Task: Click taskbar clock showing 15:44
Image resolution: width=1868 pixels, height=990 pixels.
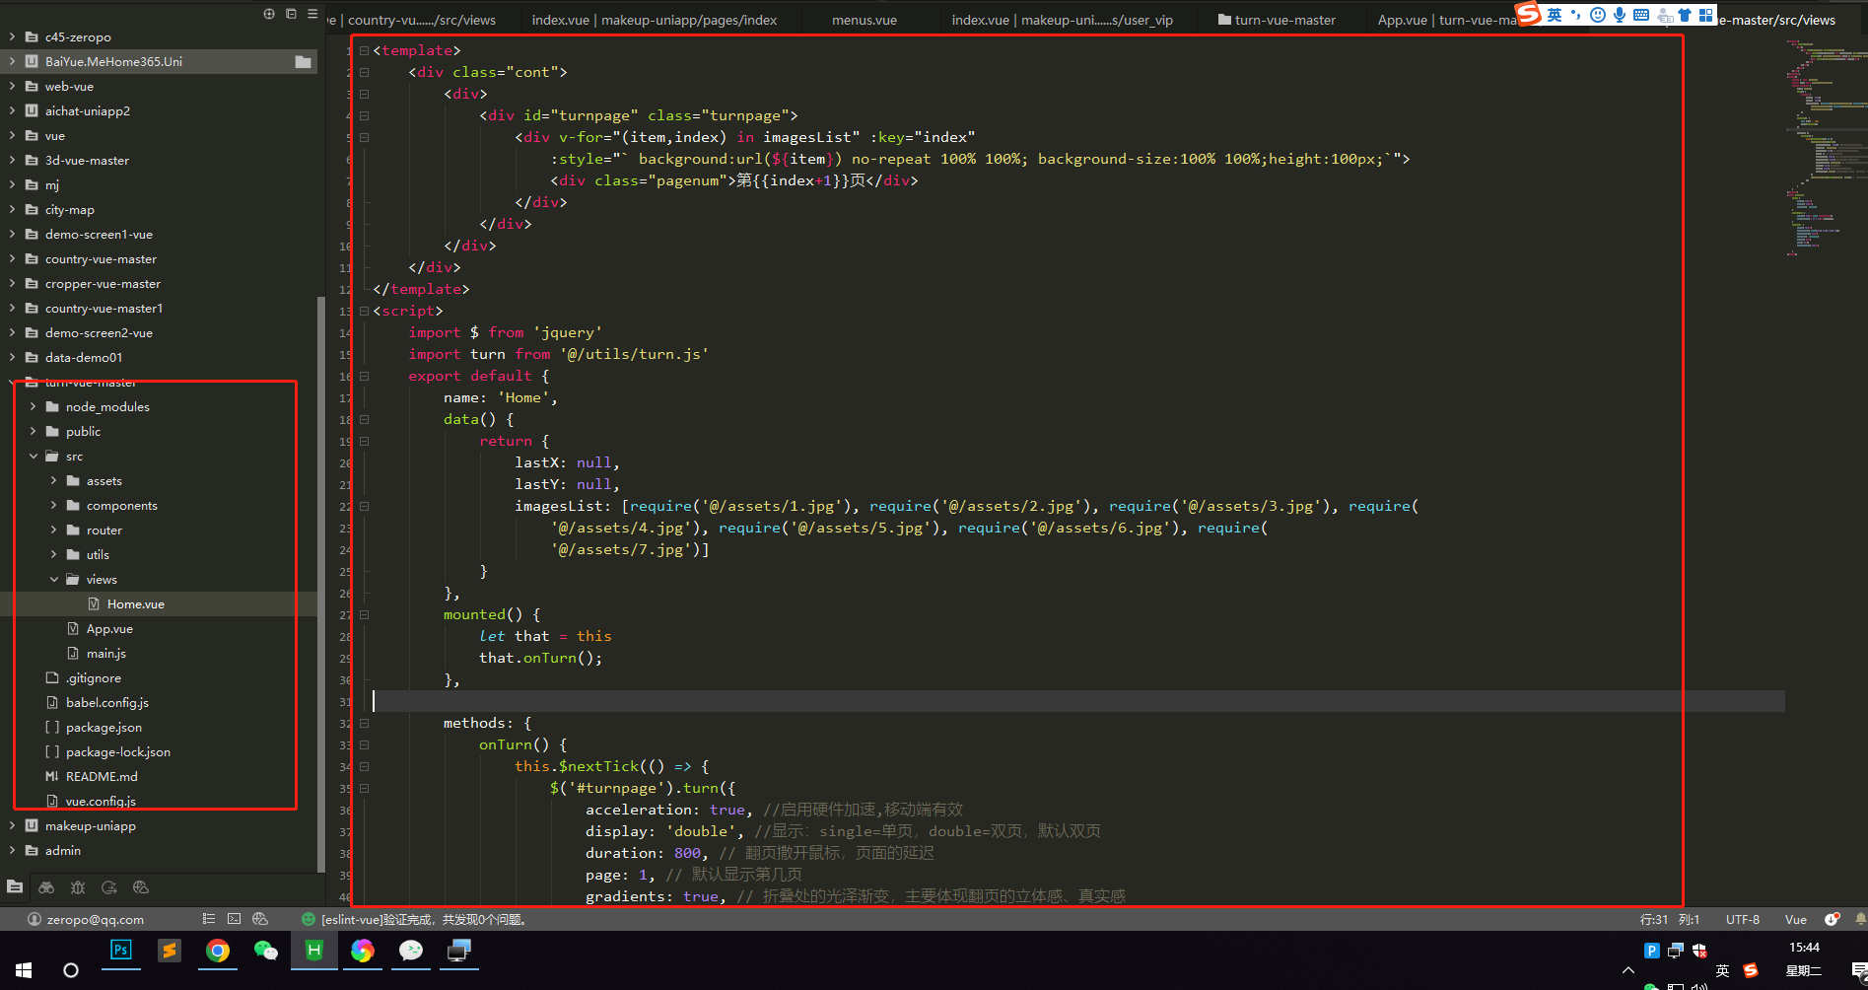Action: click(x=1804, y=947)
